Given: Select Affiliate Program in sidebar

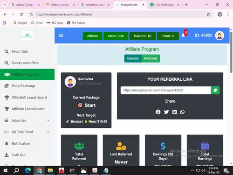Looking at the screenshot, I should point(27,75).
